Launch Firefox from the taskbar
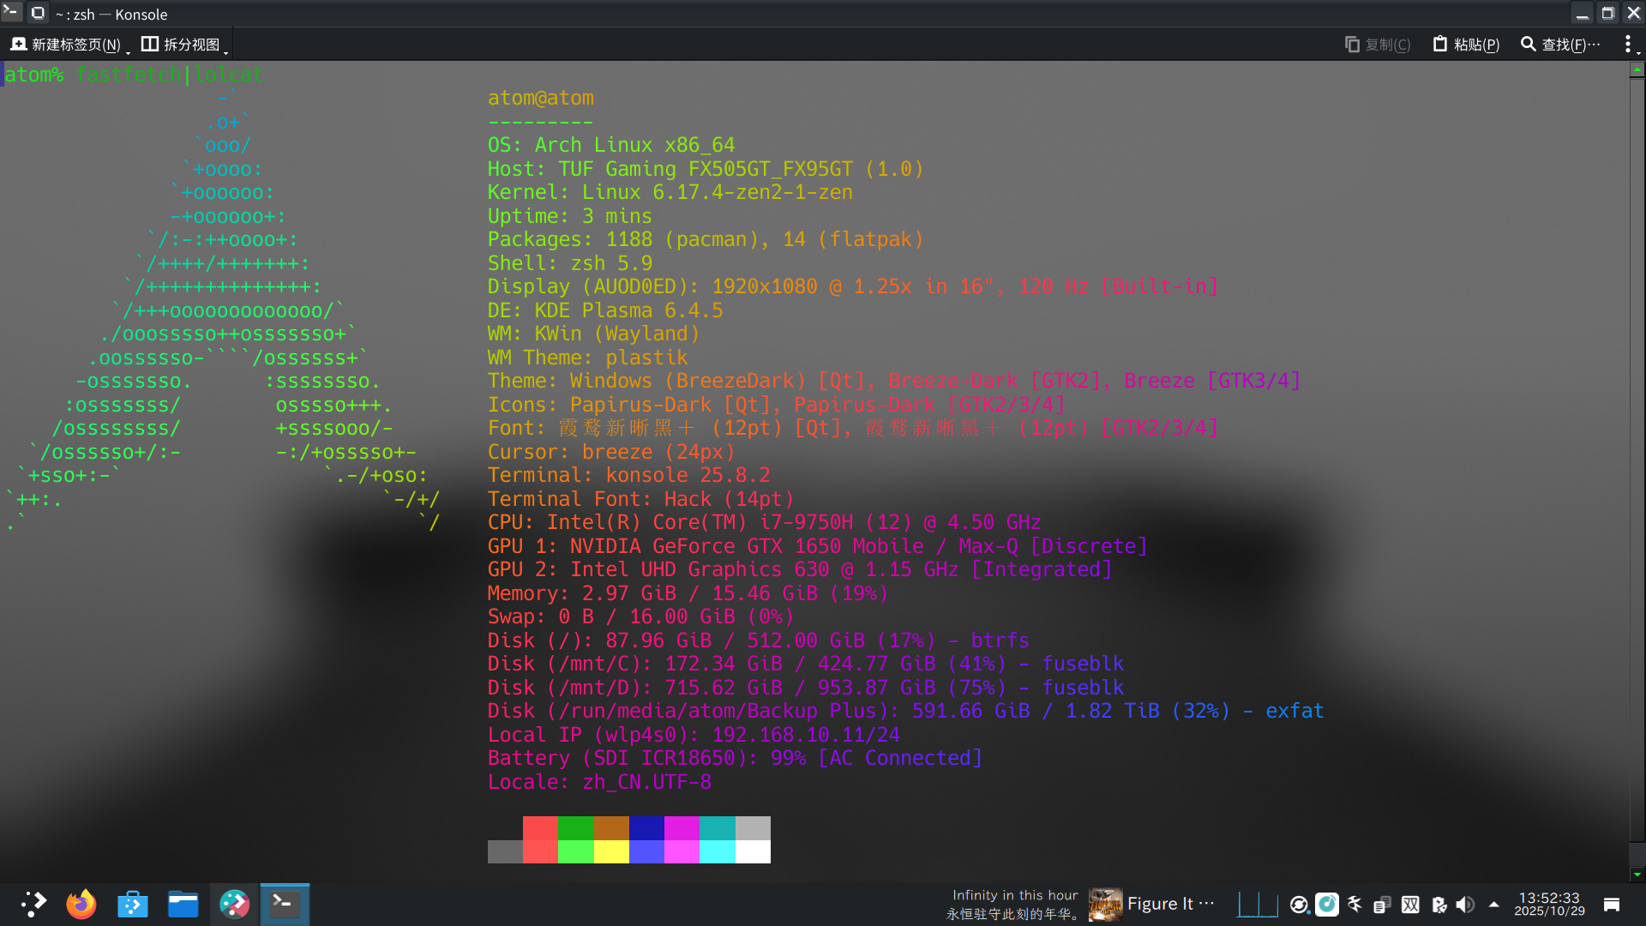Image resolution: width=1646 pixels, height=926 pixels. tap(81, 904)
